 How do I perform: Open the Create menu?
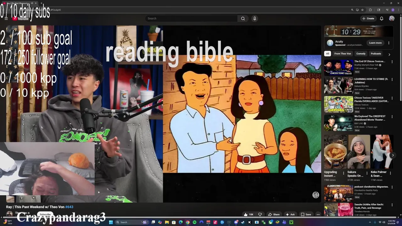(x=368, y=19)
